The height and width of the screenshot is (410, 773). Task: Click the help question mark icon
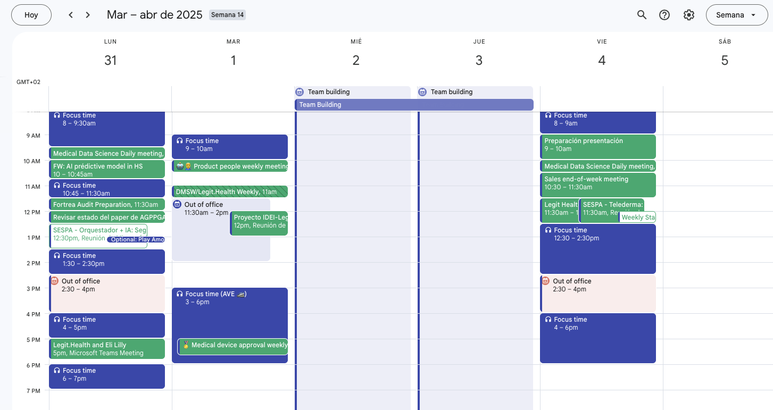click(x=664, y=15)
